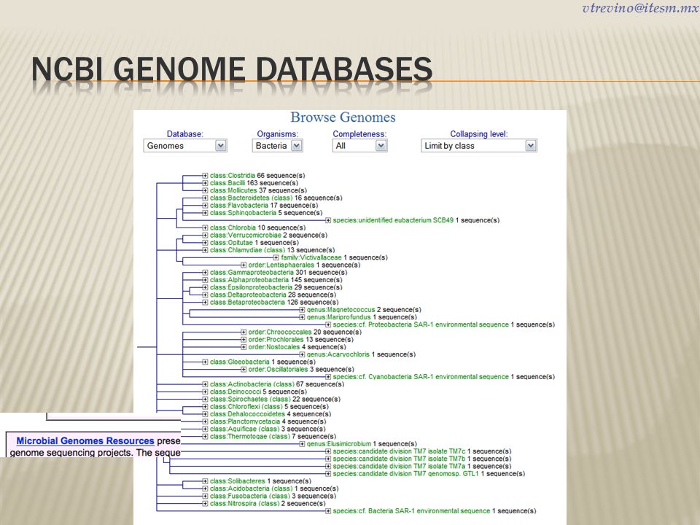Expand class:Alphaproteobacteria plus box

coord(205,280)
